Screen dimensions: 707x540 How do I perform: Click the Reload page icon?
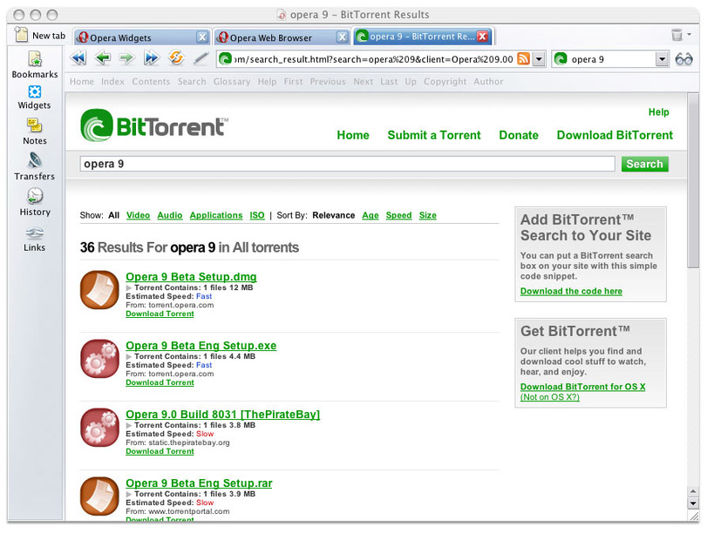(x=176, y=58)
